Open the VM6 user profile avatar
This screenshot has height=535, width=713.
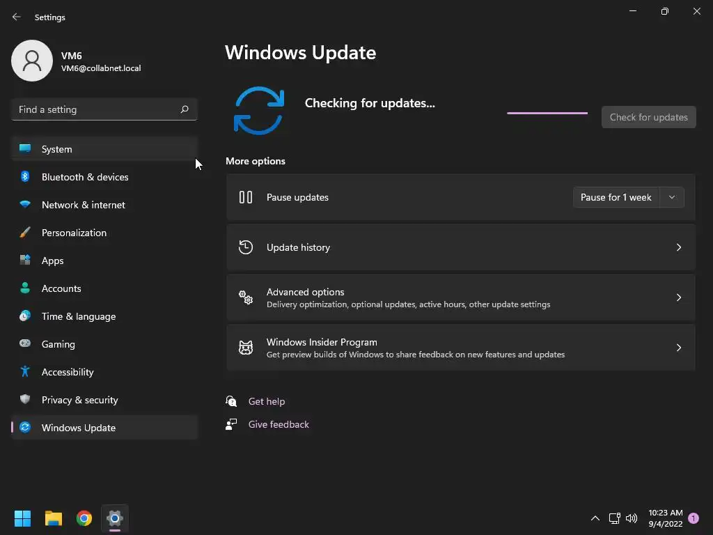[32, 61]
